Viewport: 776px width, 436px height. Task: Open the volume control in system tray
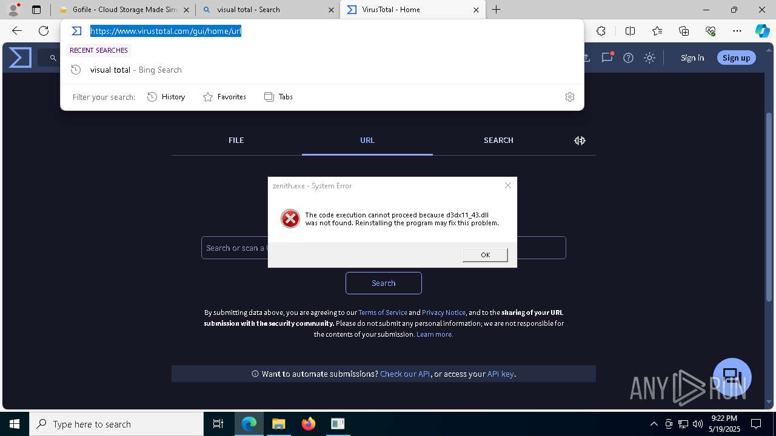tap(698, 424)
